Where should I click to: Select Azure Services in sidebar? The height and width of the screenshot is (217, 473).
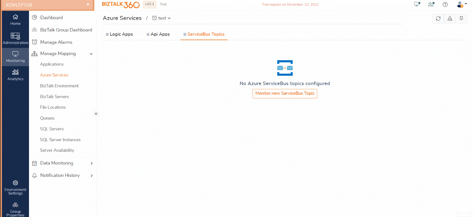[54, 75]
